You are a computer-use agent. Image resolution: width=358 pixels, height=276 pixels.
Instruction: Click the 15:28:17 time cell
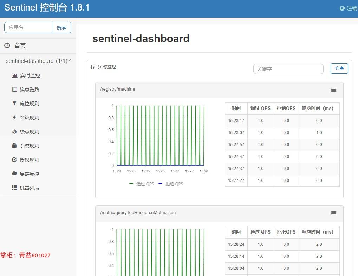click(236, 120)
